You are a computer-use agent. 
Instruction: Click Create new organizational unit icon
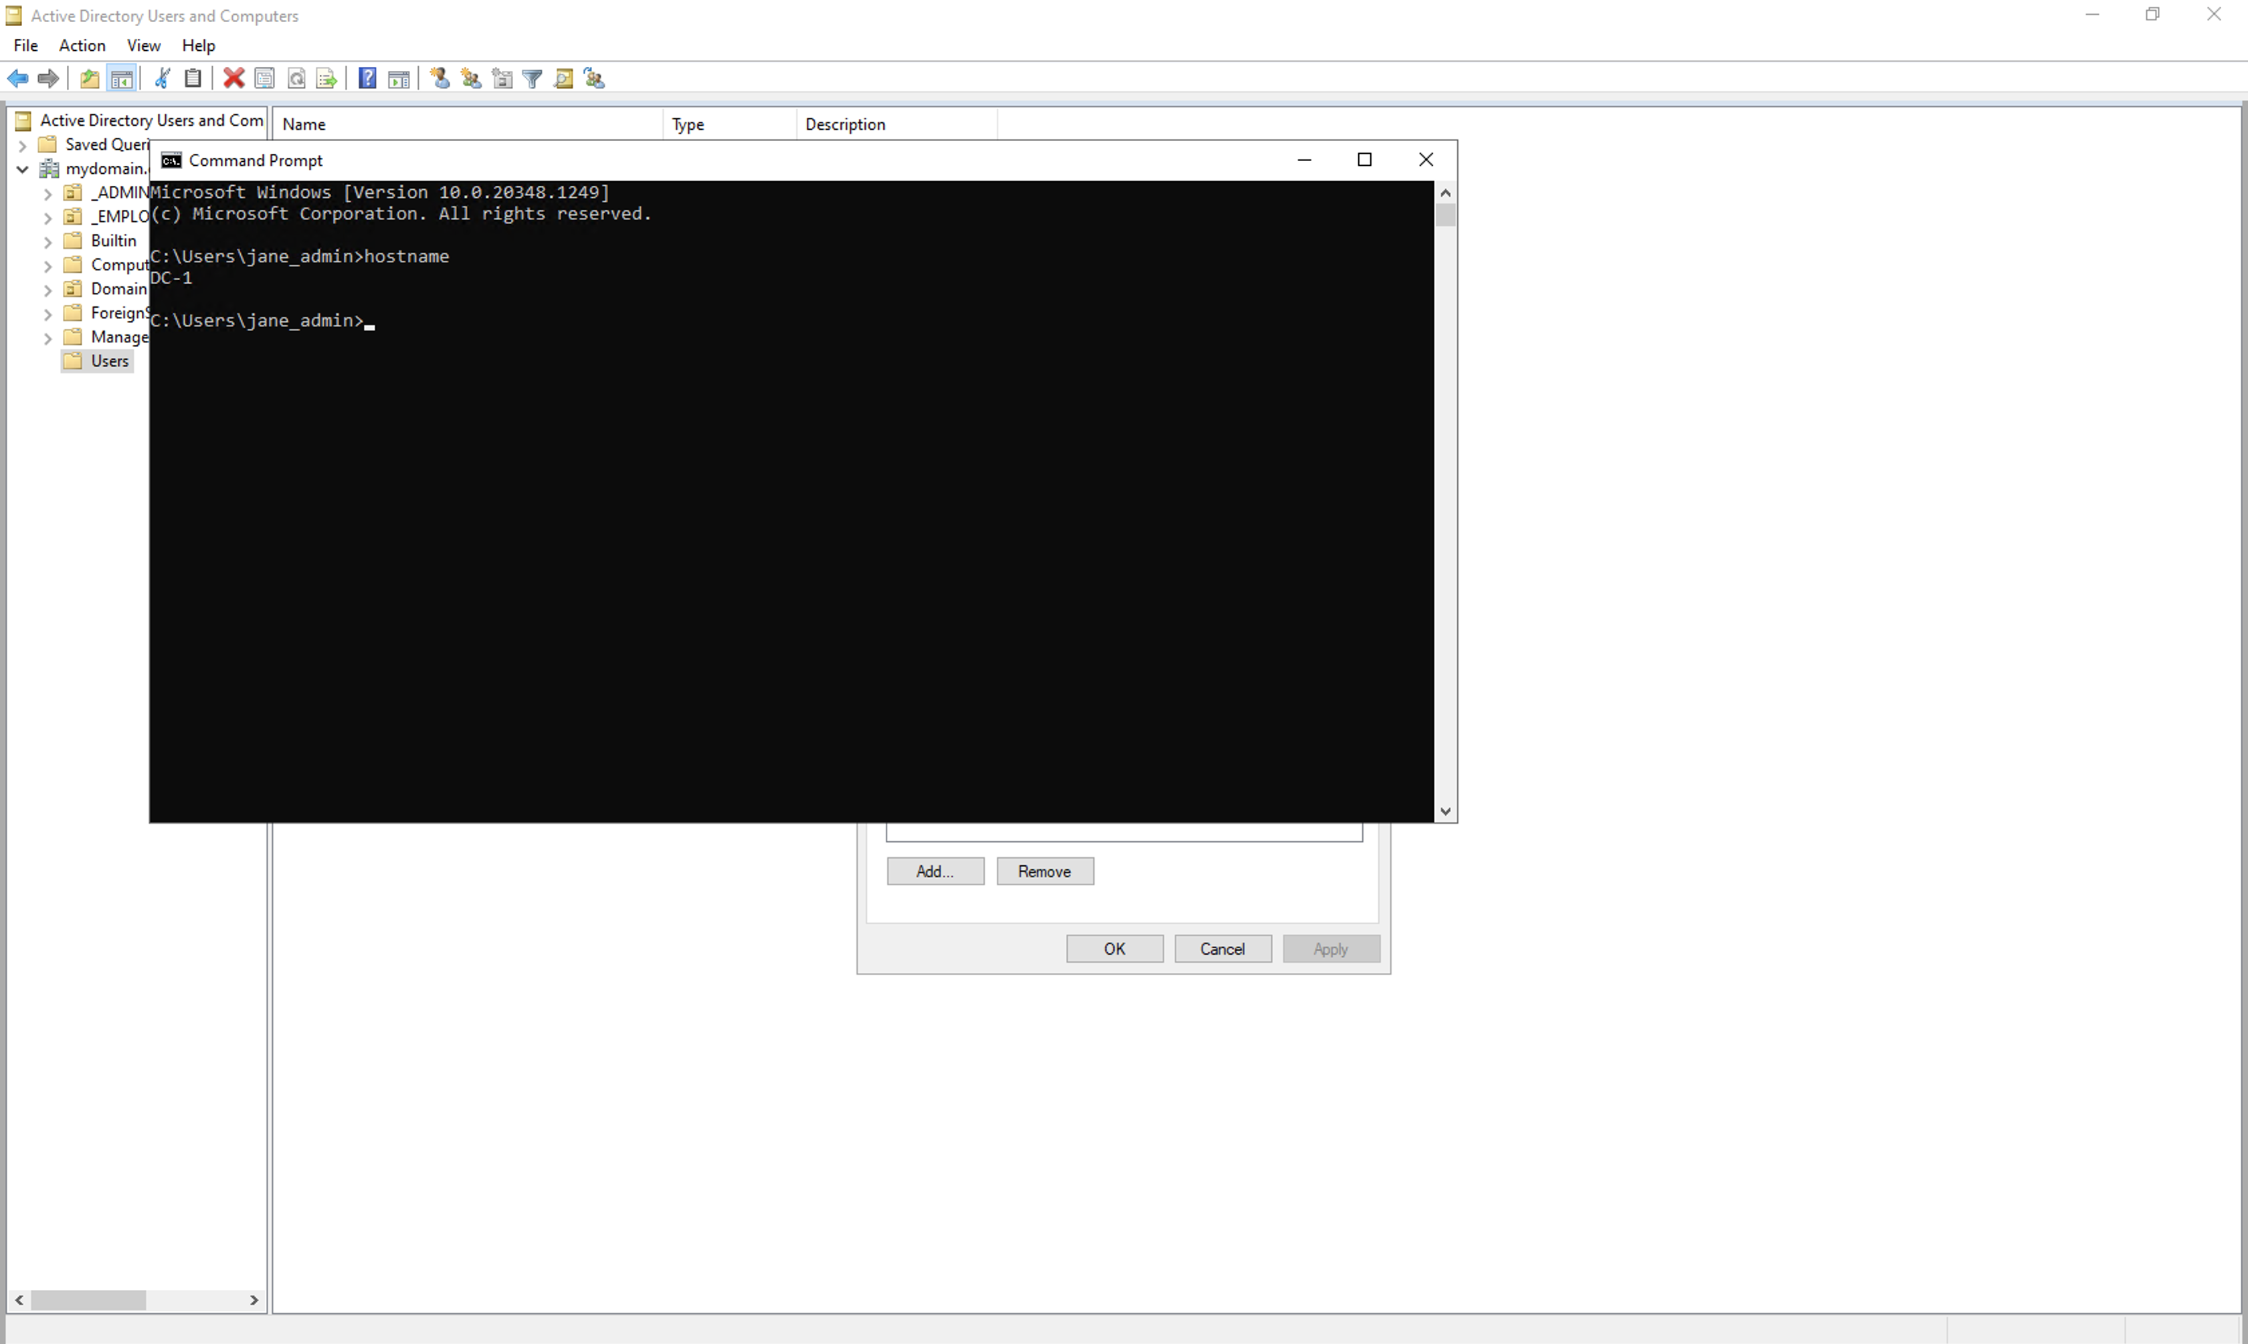pyautogui.click(x=502, y=79)
